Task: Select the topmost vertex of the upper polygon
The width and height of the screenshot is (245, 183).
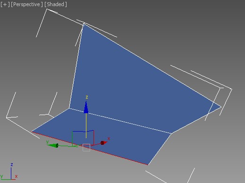Action: 83,25
